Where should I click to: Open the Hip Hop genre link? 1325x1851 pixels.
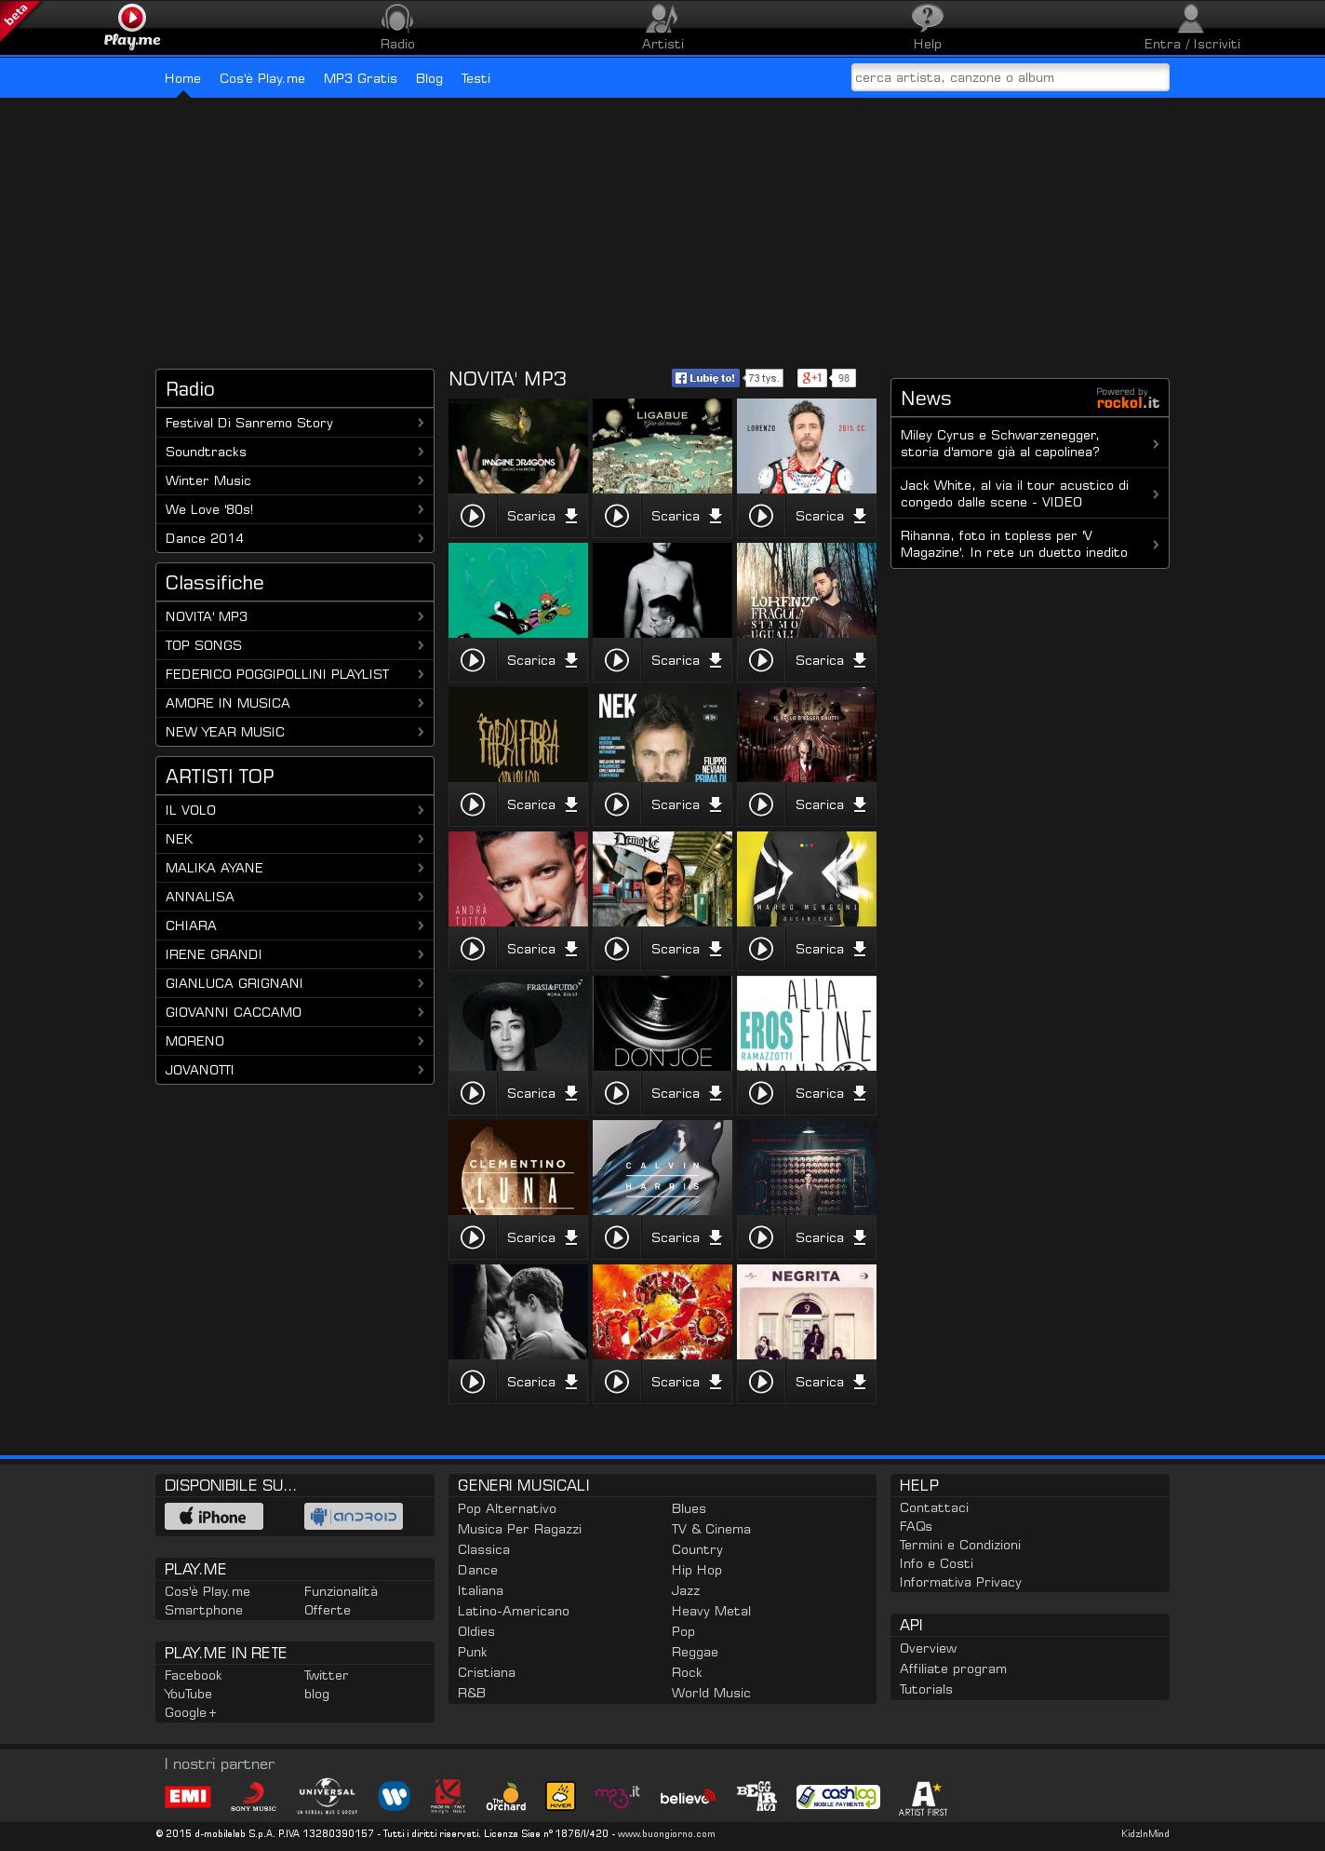[697, 1570]
